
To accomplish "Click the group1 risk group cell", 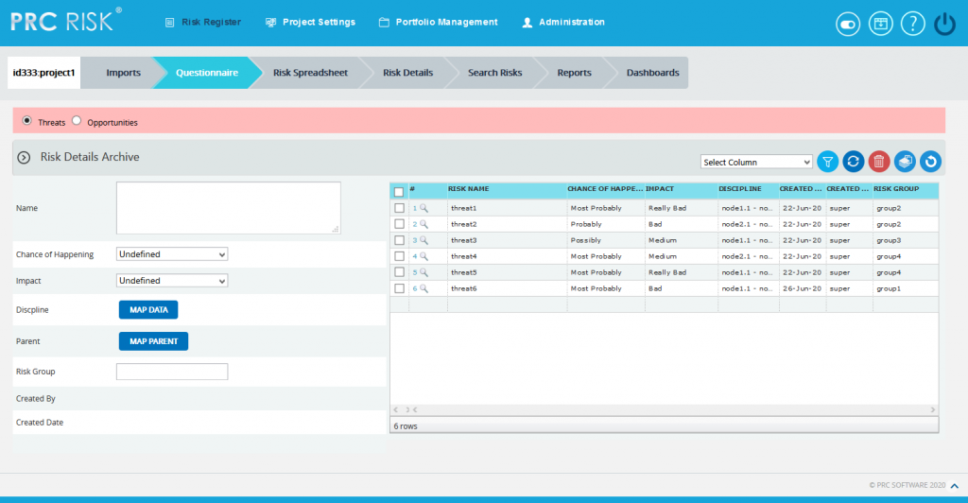I will tap(905, 288).
